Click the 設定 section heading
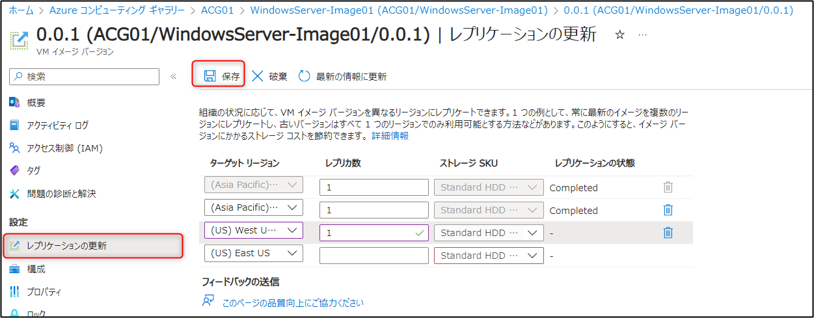 [x=18, y=222]
